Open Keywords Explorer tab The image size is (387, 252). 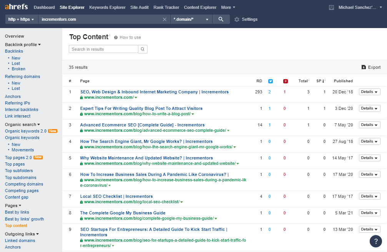click(x=107, y=7)
